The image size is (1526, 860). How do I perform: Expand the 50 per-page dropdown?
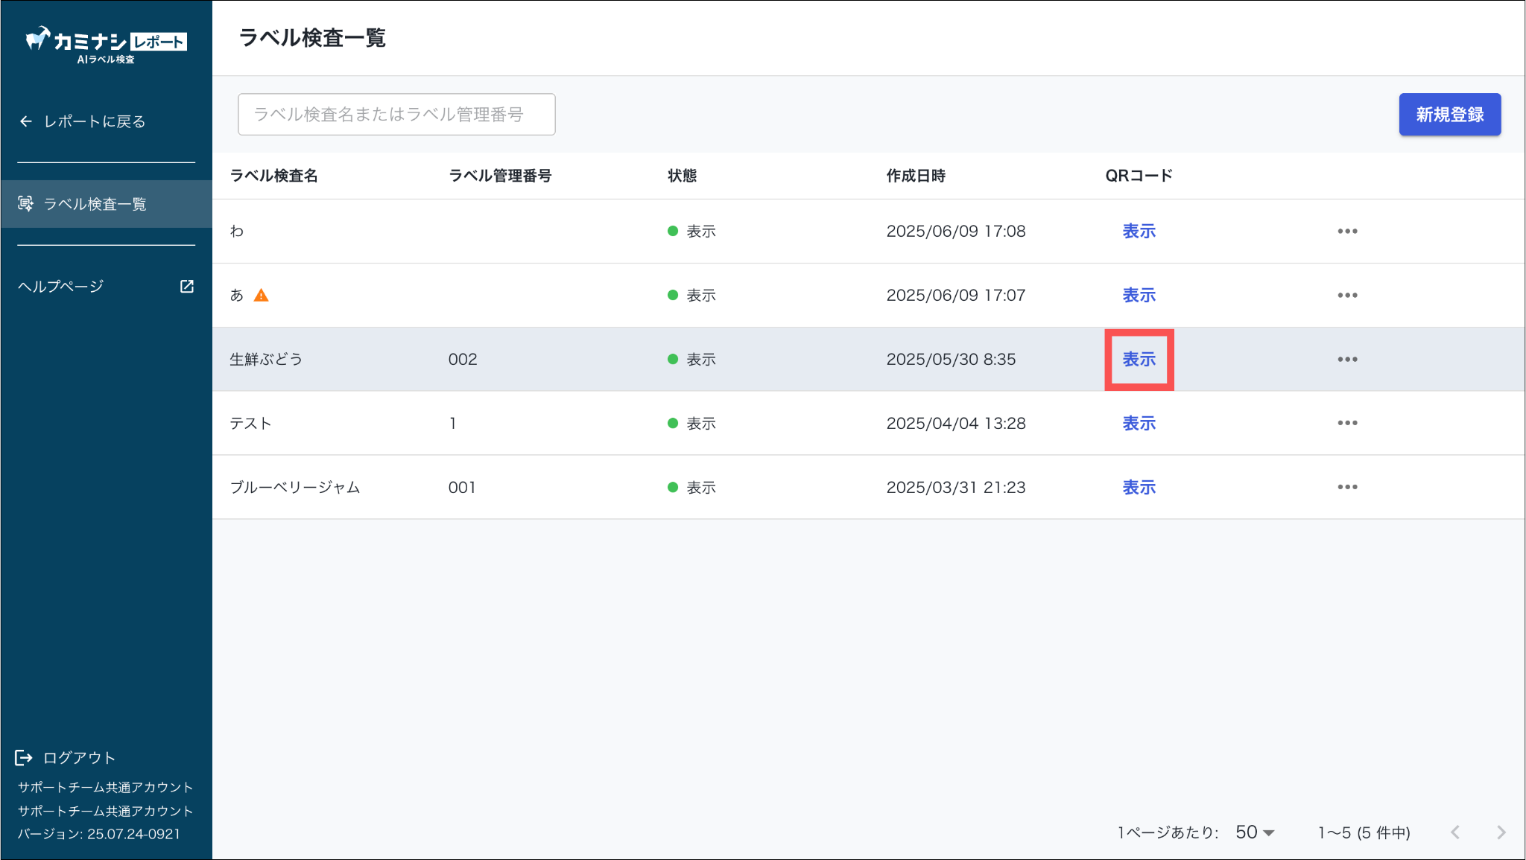tap(1256, 832)
